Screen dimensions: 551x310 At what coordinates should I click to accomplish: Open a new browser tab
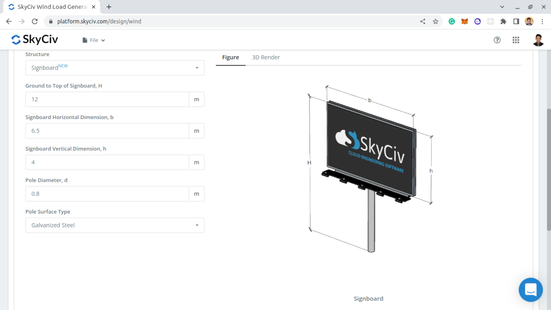coord(109,7)
